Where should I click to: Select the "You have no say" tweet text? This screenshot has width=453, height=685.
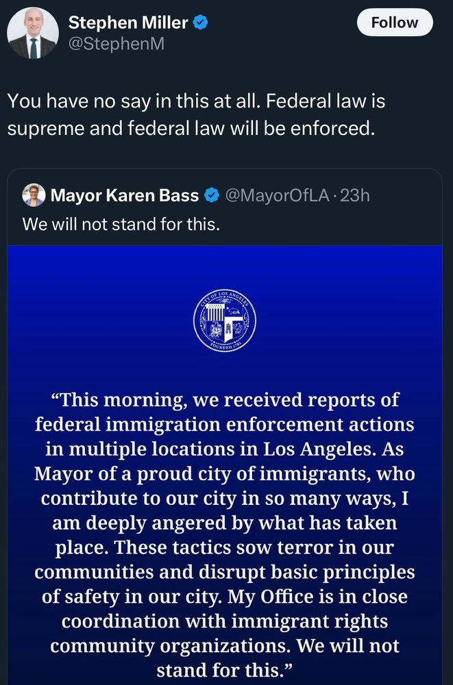click(196, 101)
